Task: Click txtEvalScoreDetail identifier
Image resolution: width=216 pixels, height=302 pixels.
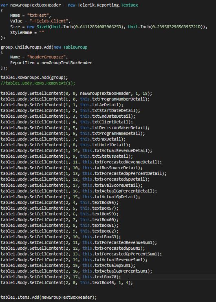Action: click(x=116, y=185)
